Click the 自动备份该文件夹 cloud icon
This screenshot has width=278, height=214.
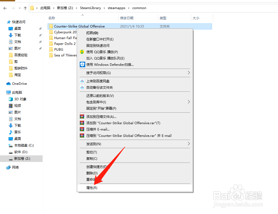82,87
